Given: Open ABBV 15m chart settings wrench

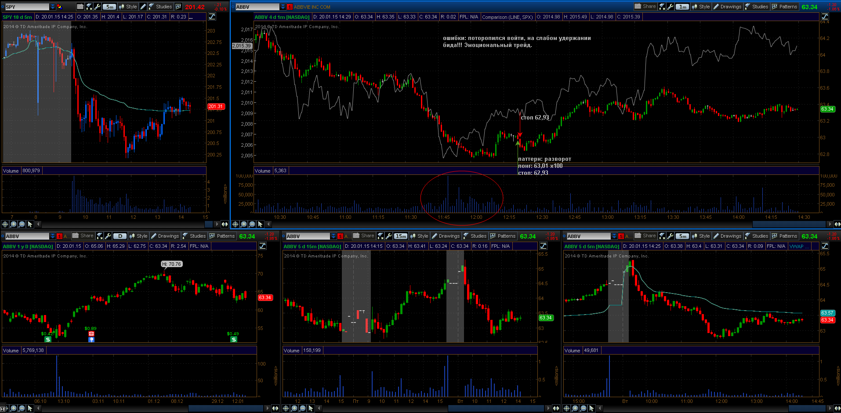Looking at the screenshot, I should tap(389, 236).
